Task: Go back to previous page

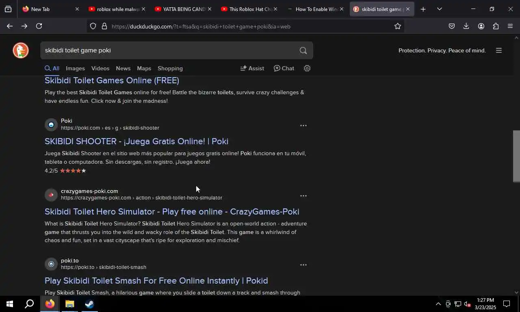Action: (9, 26)
